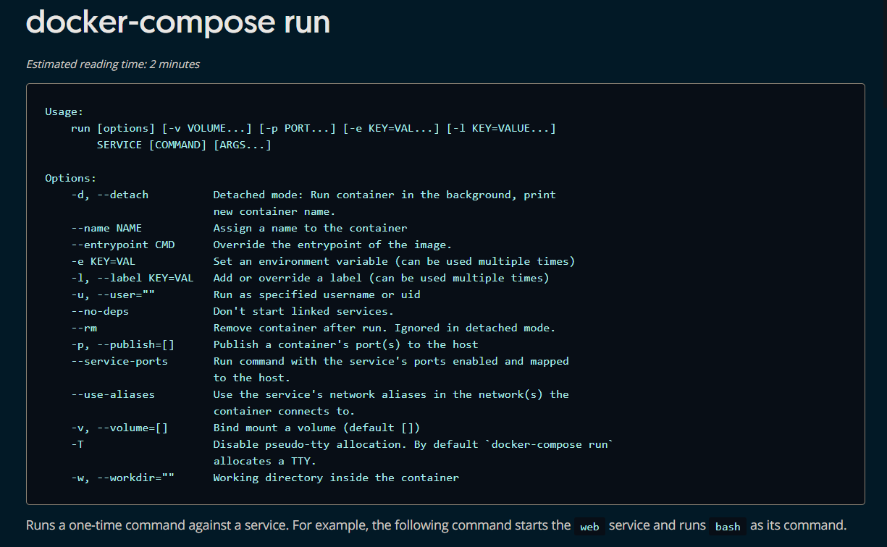887x547 pixels.
Task: Click the "-e KEY=VAL" option flag
Action: [104, 261]
